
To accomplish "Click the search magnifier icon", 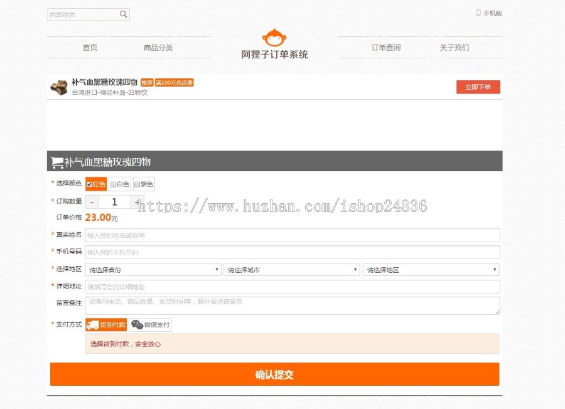I will click(123, 13).
